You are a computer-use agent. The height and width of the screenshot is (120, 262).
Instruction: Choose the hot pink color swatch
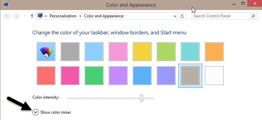(x=70, y=76)
